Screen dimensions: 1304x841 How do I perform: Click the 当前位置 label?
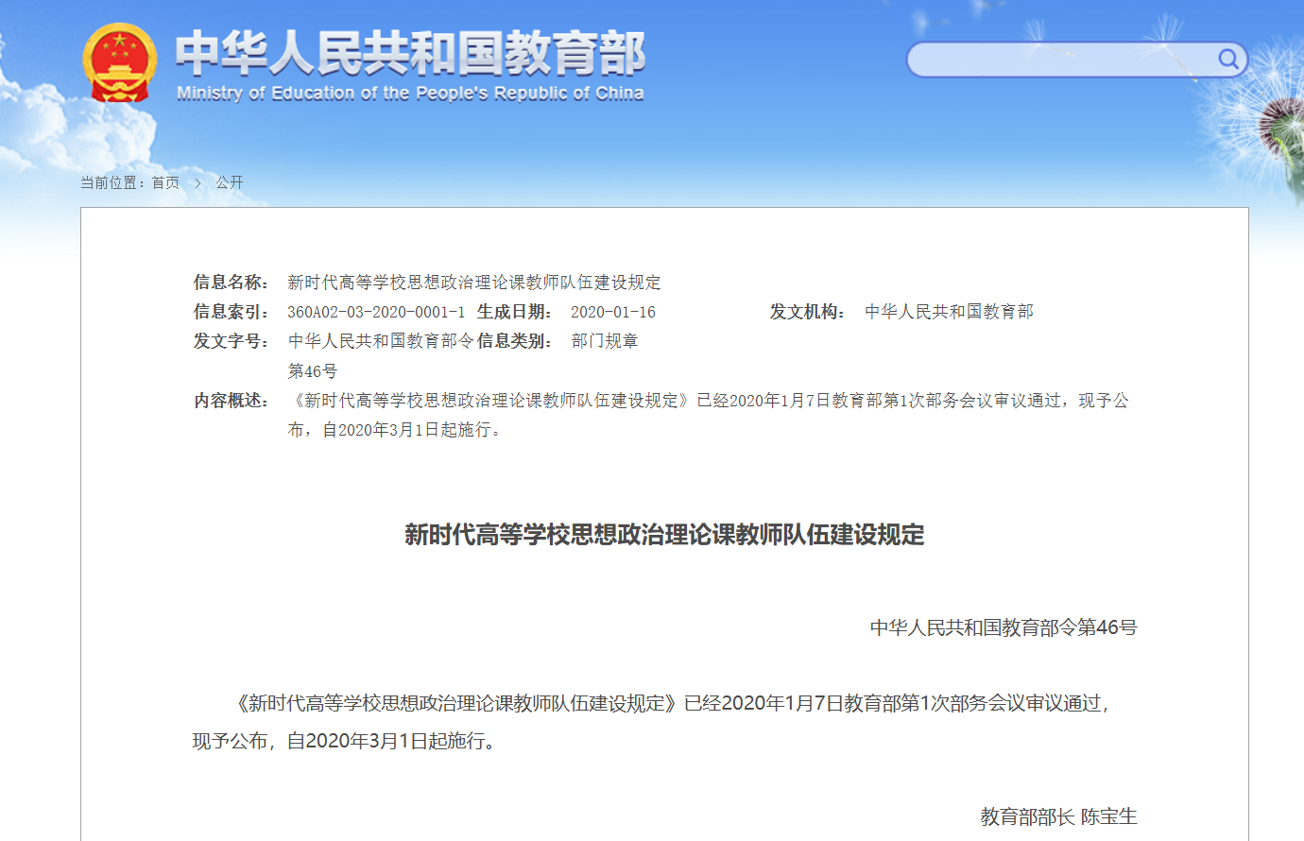coord(112,182)
